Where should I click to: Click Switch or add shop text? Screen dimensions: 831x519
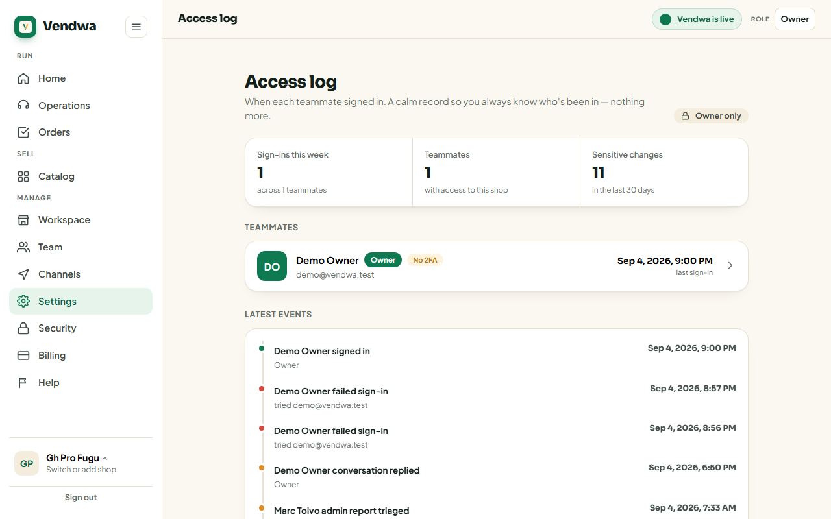pos(81,470)
